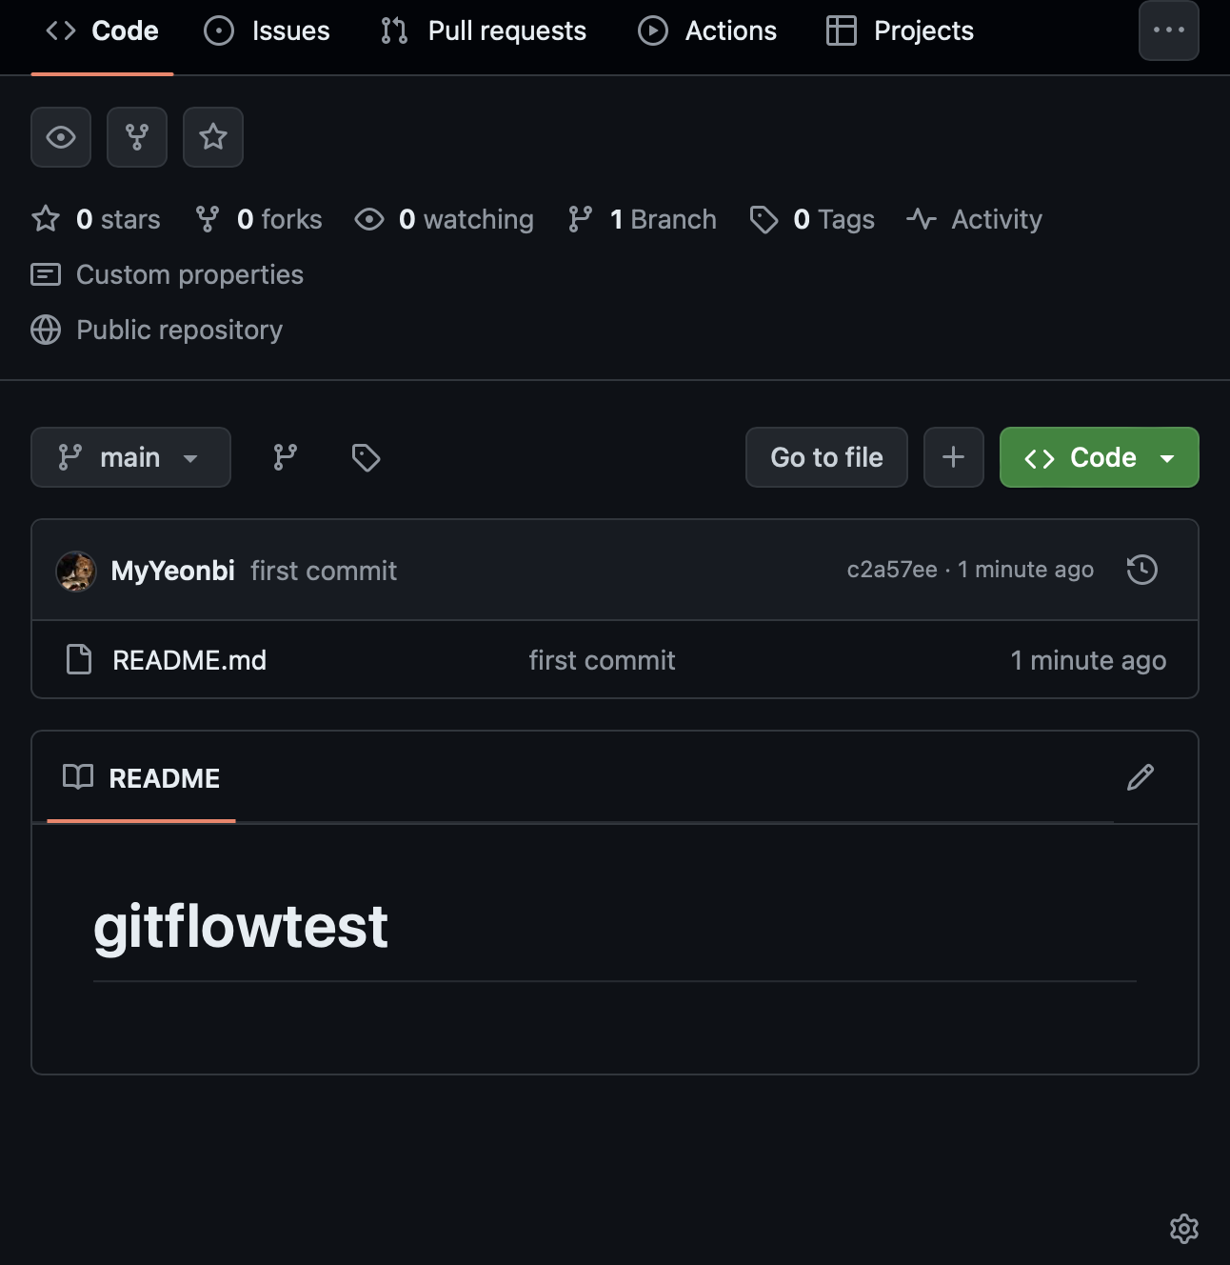Screen dimensions: 1230x1265
Task: Expand the main branch dropdown
Action: coord(130,457)
